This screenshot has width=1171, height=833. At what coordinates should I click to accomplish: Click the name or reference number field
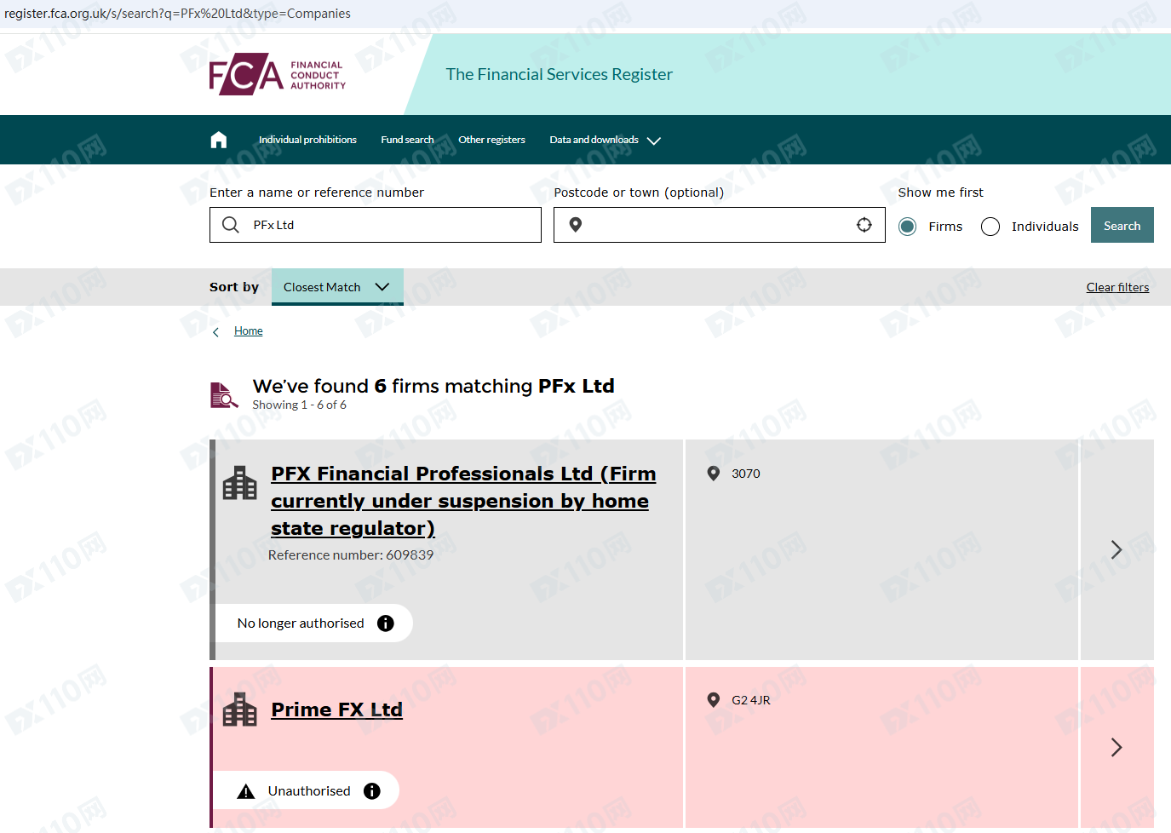coord(376,225)
